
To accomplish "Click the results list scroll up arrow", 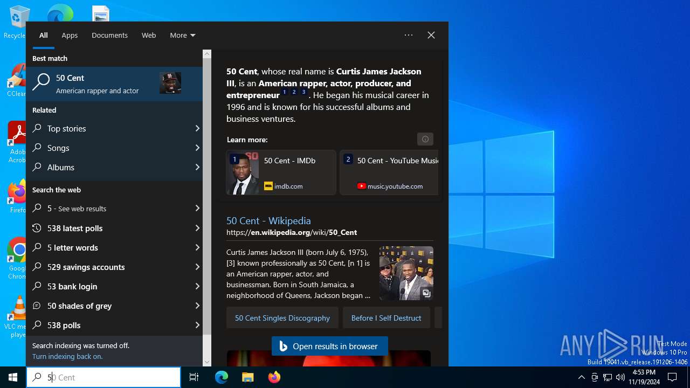I will [x=207, y=54].
